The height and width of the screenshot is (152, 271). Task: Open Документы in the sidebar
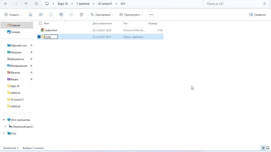tap(17, 59)
